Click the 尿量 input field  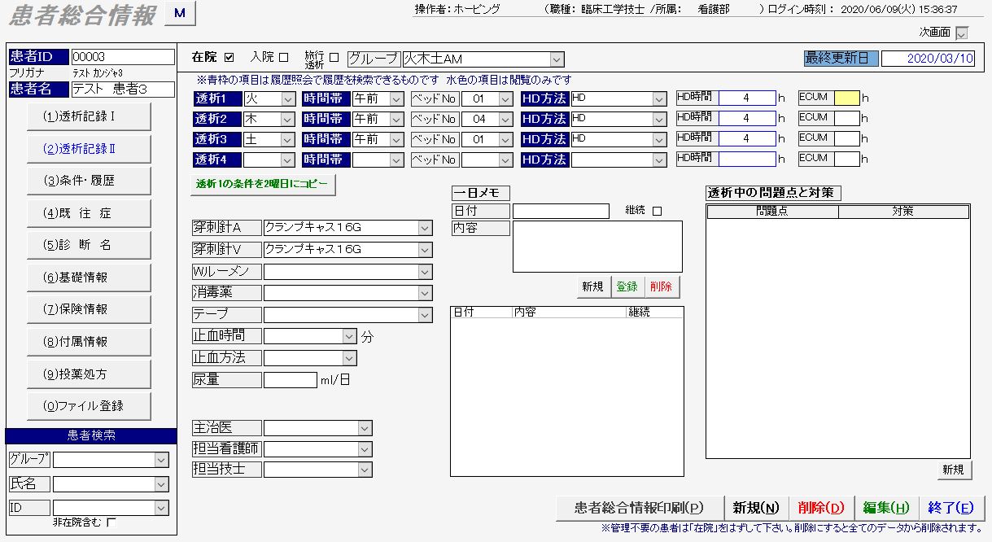click(x=291, y=379)
